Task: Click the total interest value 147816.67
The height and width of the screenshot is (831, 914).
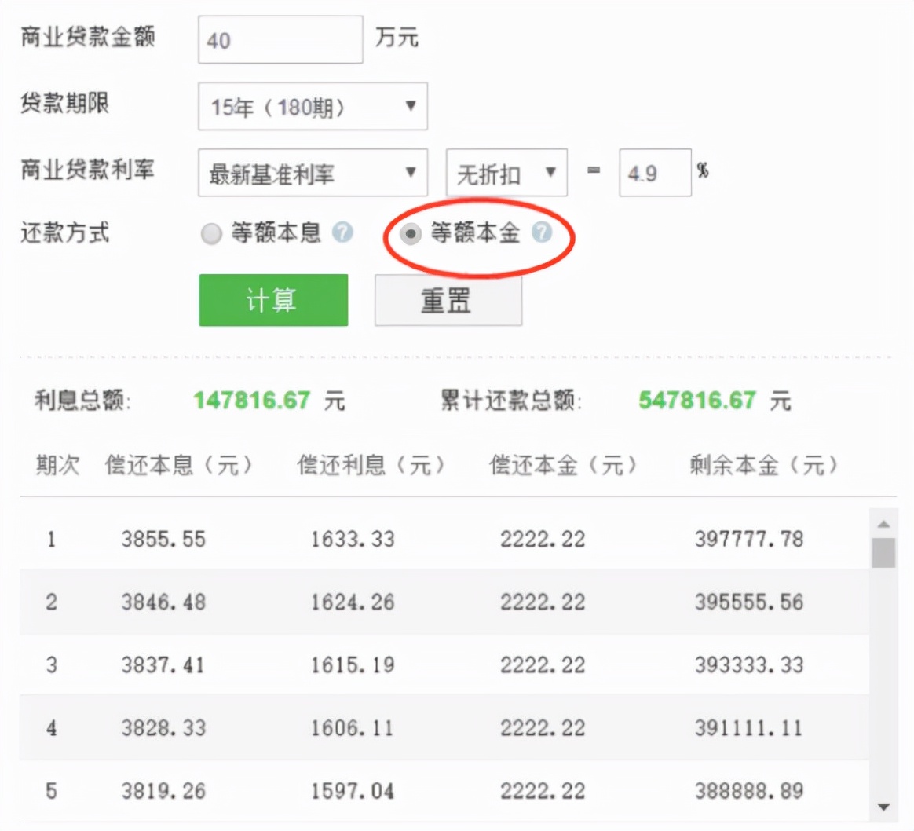Action: click(x=252, y=401)
